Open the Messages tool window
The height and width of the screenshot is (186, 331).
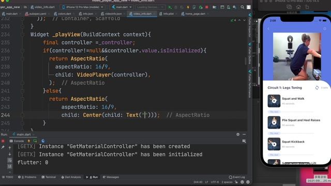tap(111, 177)
